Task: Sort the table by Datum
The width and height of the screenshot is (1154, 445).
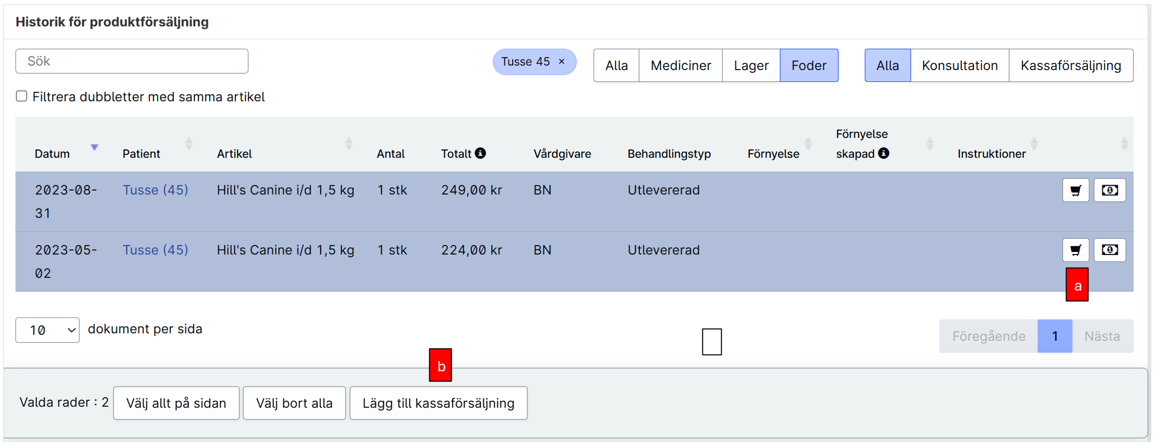Action: 94,147
